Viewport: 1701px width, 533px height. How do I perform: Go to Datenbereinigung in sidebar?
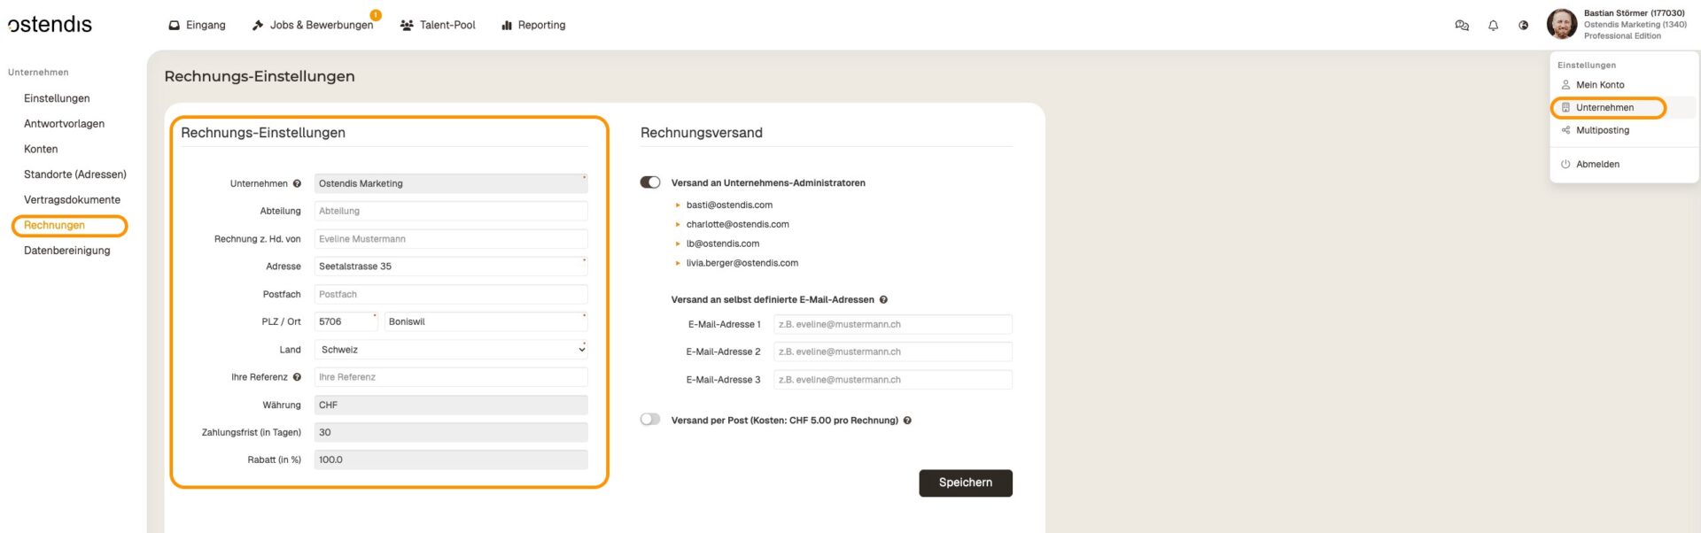tap(67, 251)
